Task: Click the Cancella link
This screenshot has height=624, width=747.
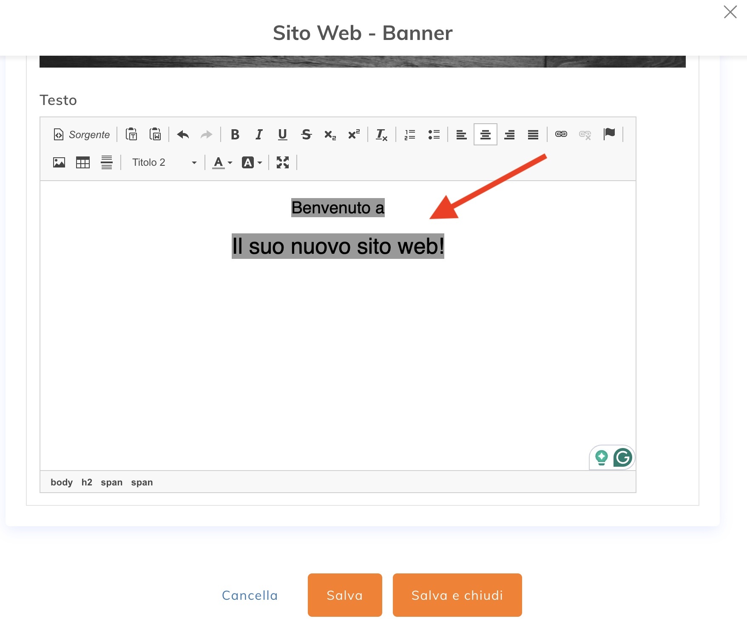Action: point(250,596)
